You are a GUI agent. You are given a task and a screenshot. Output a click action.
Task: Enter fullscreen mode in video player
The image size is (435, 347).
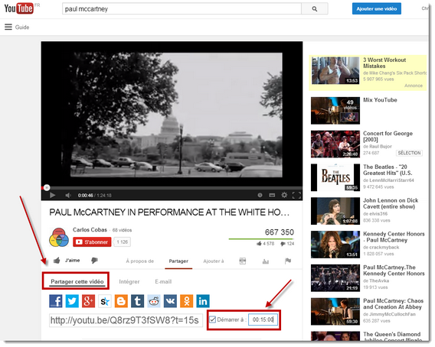pos(296,195)
